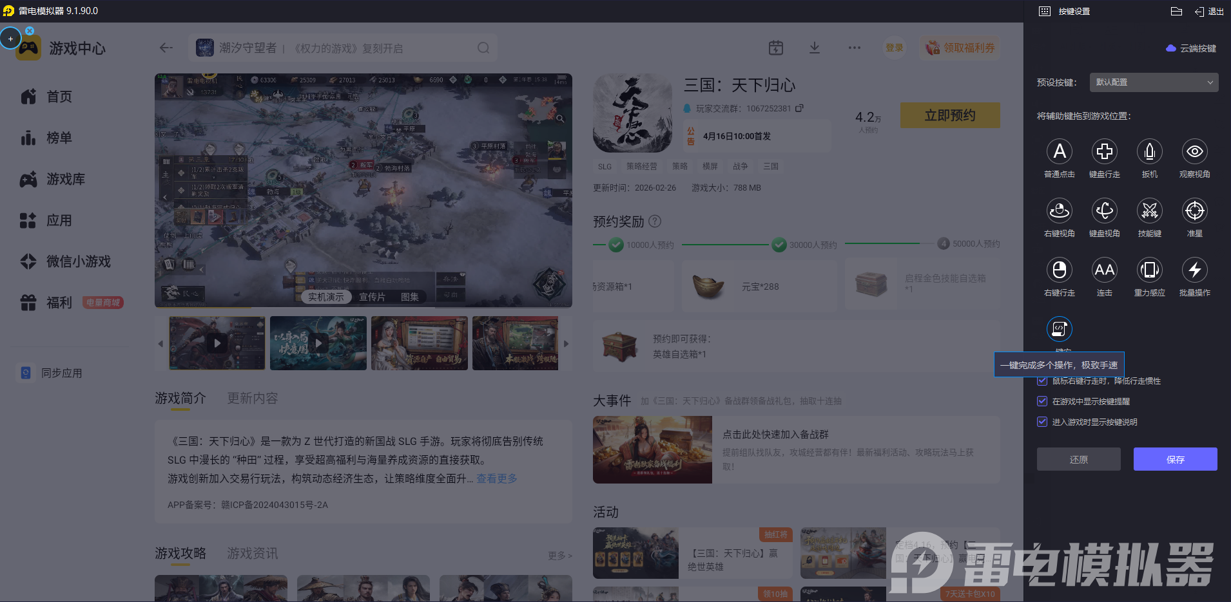The width and height of the screenshot is (1231, 602).
Task: Expand 更多 in the game guides section
Action: (x=559, y=555)
